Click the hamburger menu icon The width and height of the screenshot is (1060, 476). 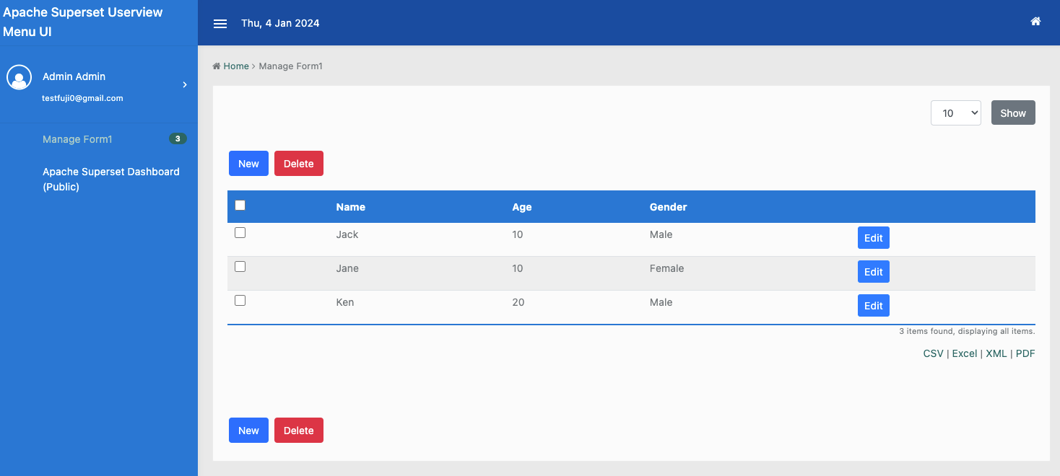[x=220, y=23]
